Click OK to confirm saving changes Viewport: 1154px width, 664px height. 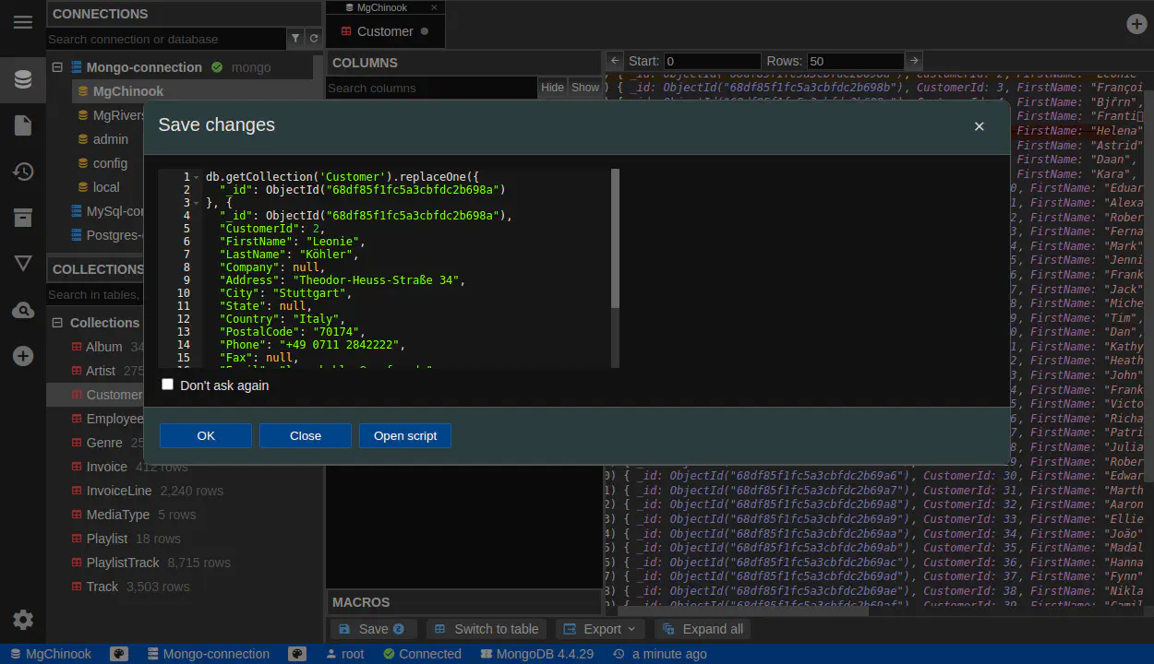pos(206,435)
